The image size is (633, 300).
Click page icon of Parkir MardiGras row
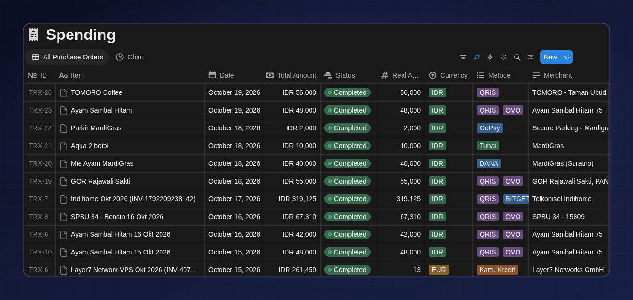click(x=64, y=128)
